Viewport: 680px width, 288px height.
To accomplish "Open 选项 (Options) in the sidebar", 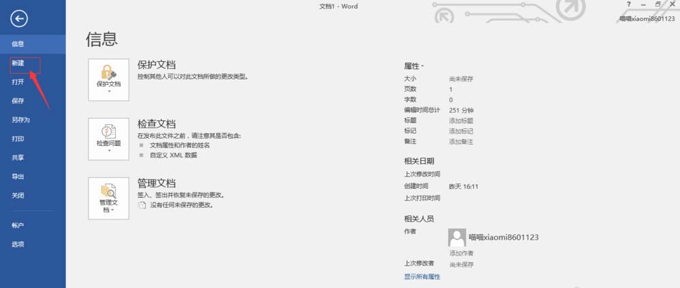I will click(x=33, y=245).
